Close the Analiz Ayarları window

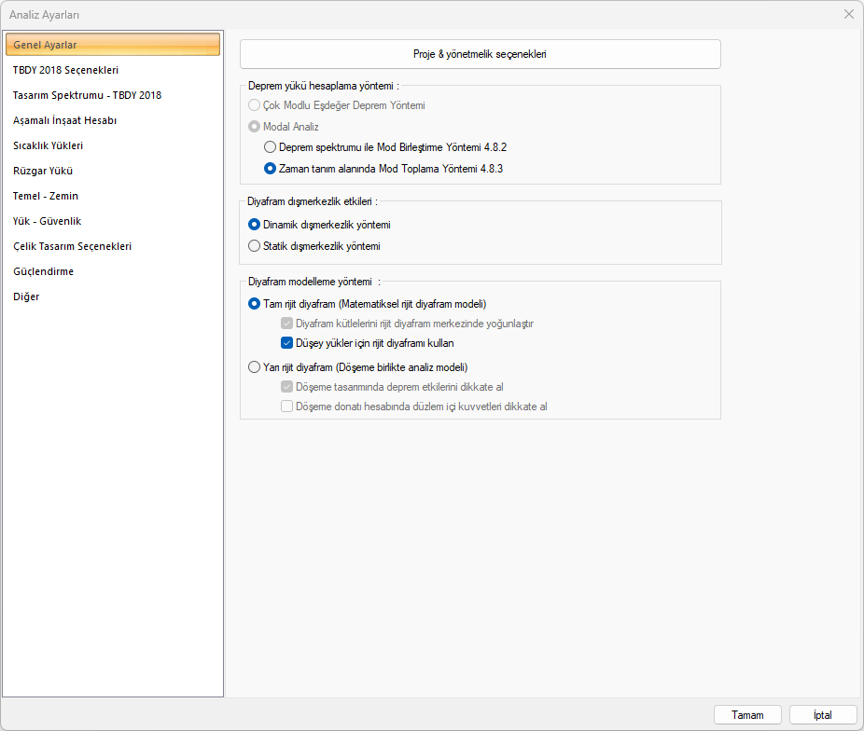[x=848, y=14]
